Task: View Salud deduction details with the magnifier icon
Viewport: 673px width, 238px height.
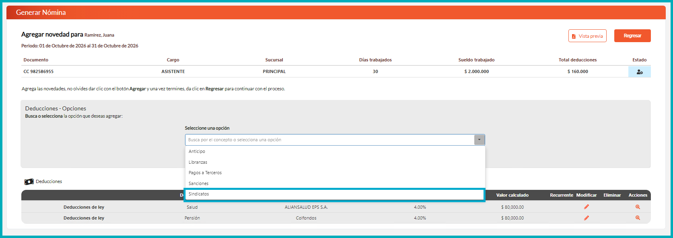Action: (638, 207)
